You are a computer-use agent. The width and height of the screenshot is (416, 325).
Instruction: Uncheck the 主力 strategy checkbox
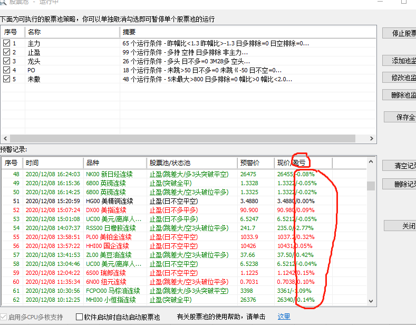[x=7, y=43]
